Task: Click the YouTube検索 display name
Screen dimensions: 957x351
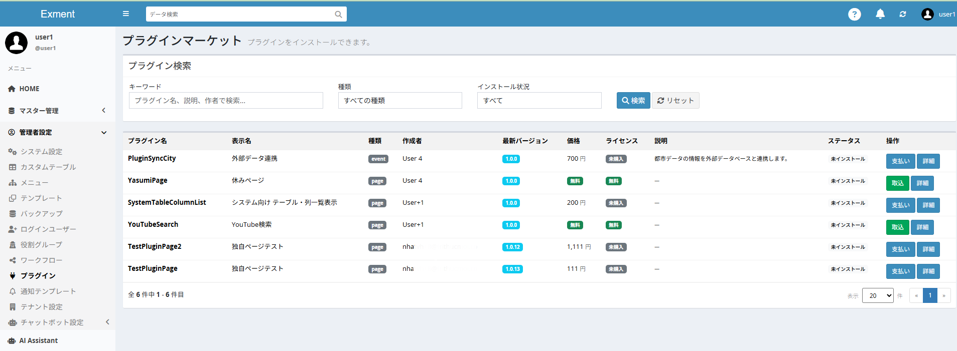Action: tap(251, 224)
